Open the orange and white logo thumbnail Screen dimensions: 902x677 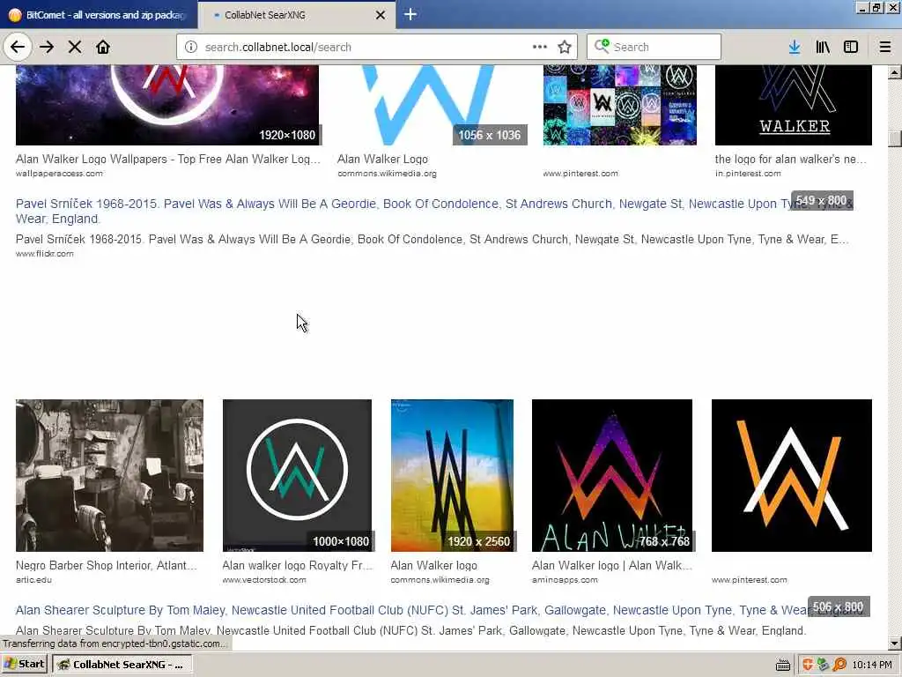point(792,475)
